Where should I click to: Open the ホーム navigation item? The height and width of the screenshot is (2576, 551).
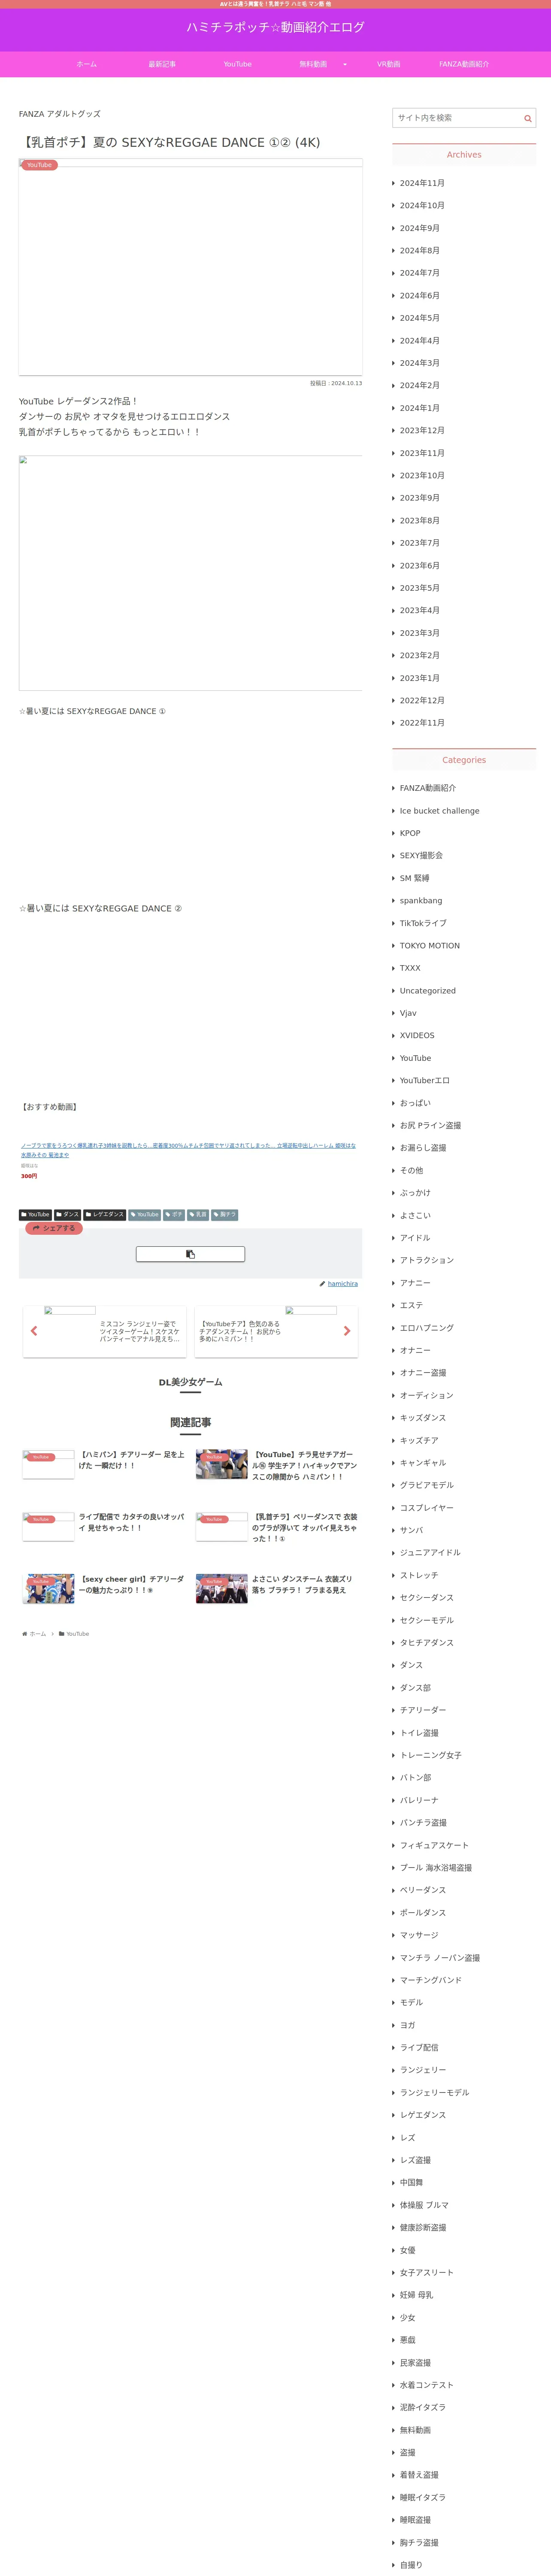pos(87,64)
